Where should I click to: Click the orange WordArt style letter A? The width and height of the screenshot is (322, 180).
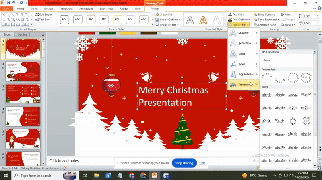pos(203,20)
